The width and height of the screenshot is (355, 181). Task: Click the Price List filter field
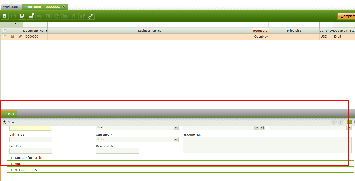[x=294, y=25]
